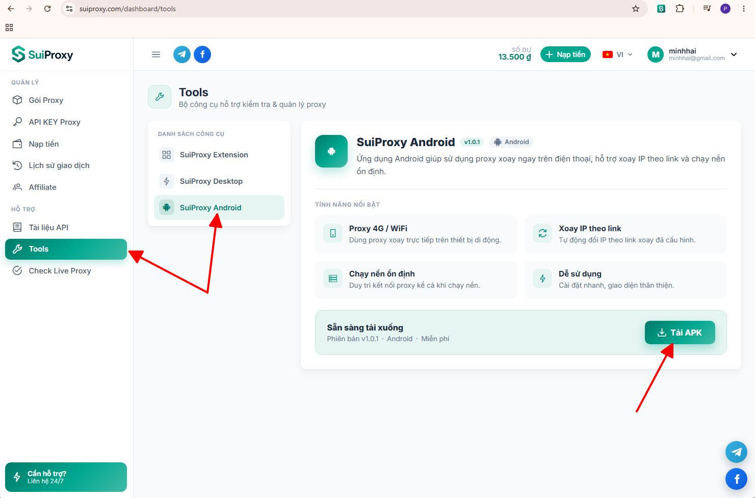The image size is (755, 498).
Task: Select SuiProxy Extension tool
Action: (x=219, y=155)
